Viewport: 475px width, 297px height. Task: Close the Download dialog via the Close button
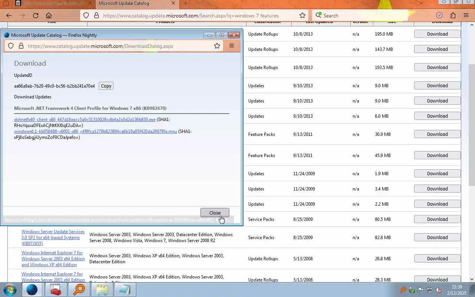(215, 213)
